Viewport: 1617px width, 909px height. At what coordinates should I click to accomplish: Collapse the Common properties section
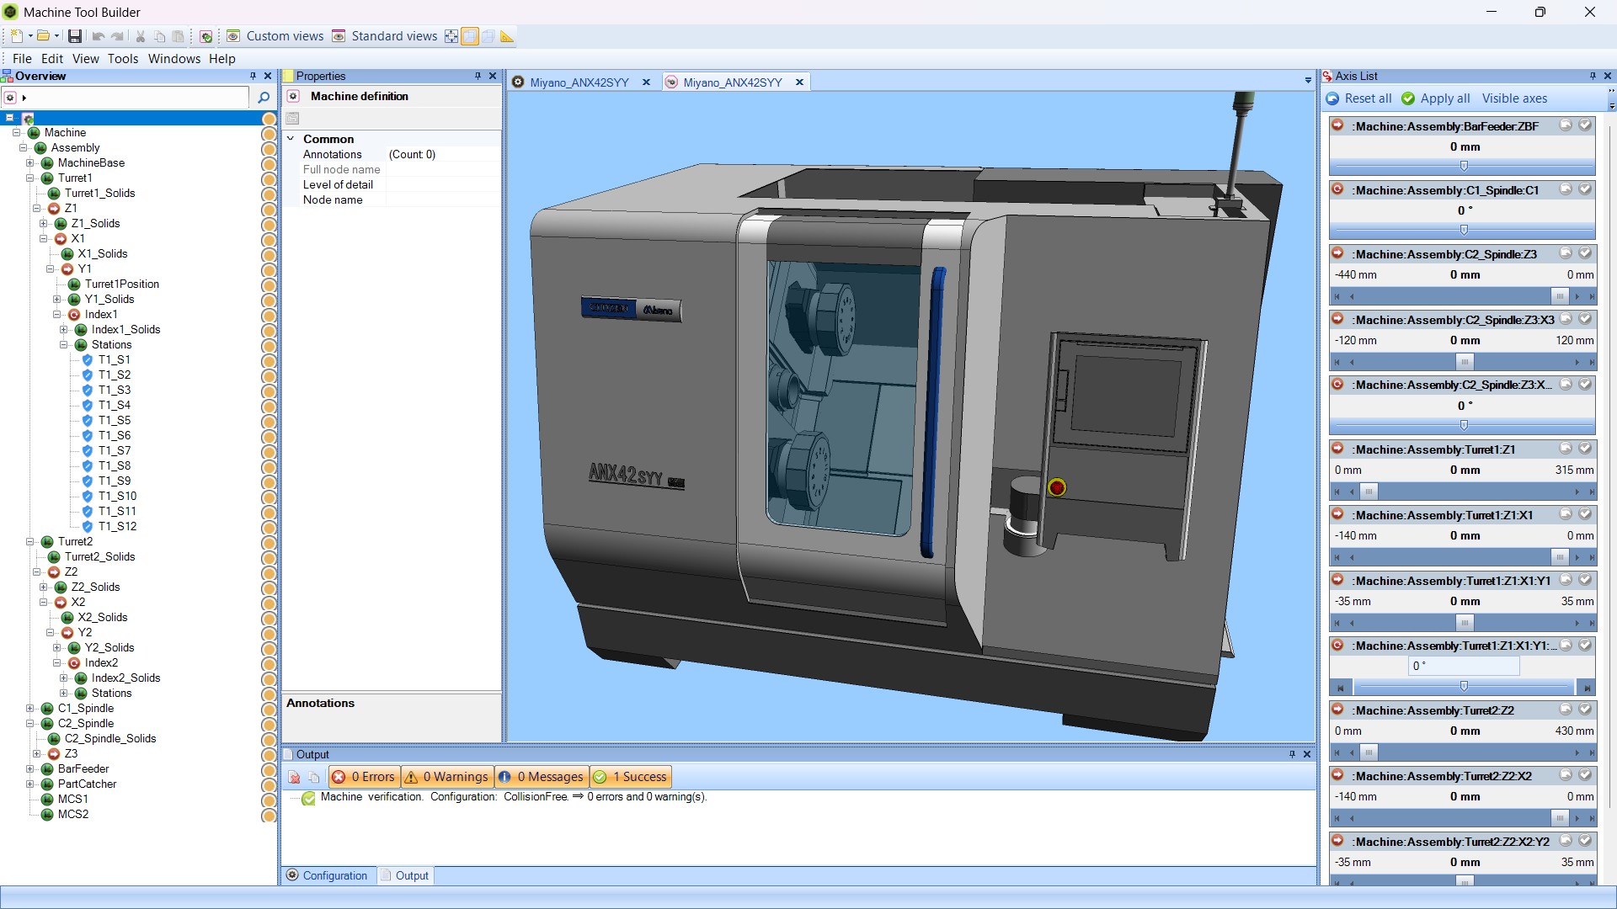pyautogui.click(x=291, y=139)
